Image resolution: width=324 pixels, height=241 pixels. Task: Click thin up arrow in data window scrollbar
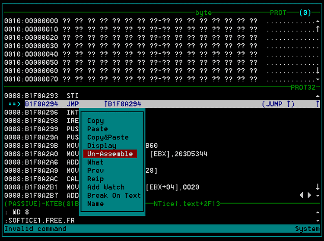318,29
